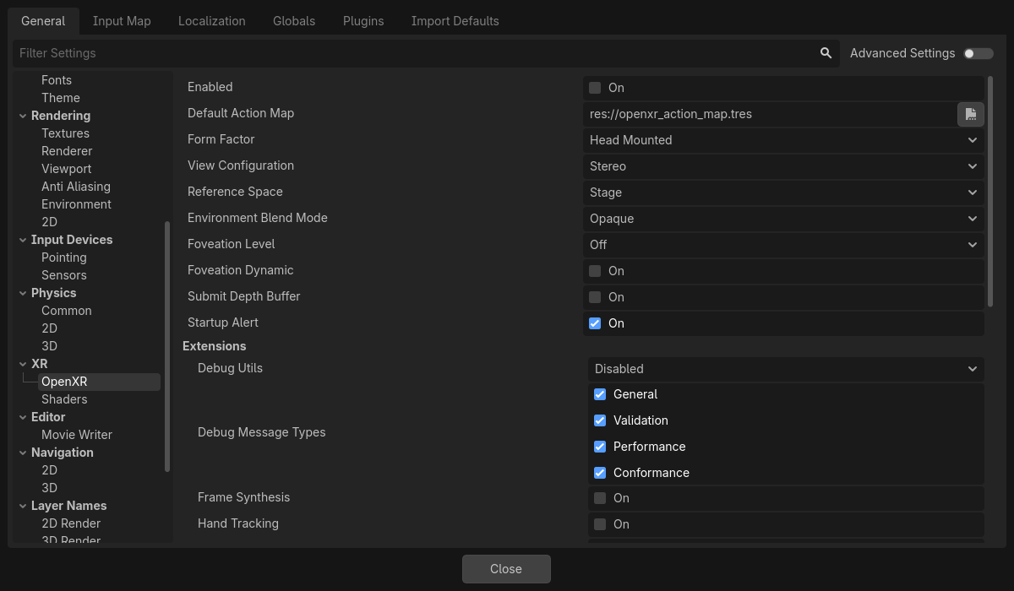This screenshot has width=1014, height=591.
Task: Click the Filter Settings search field
Action: coord(338,52)
